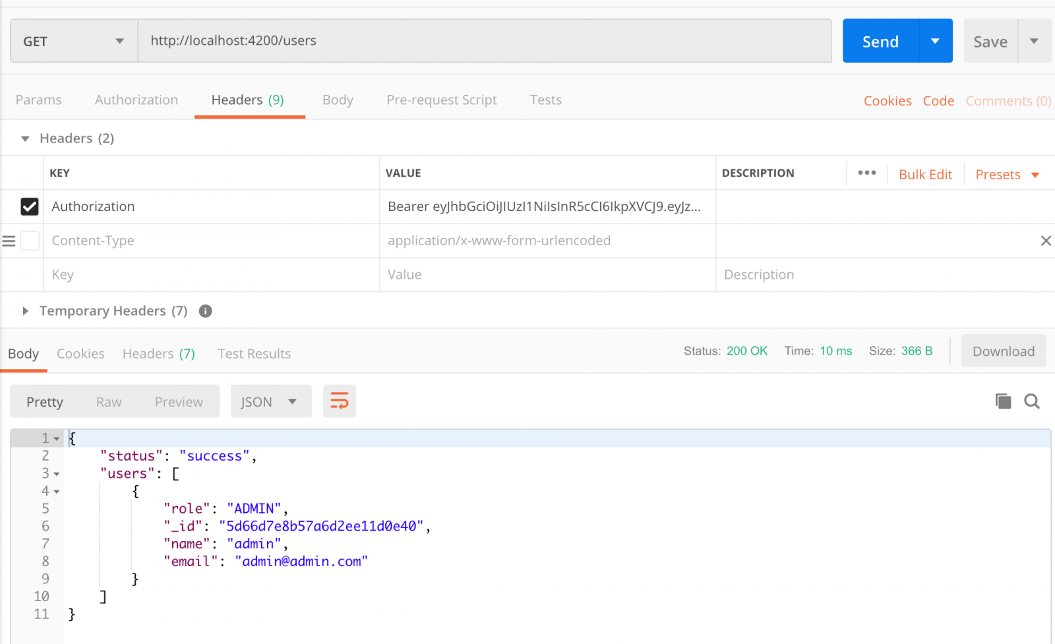The width and height of the screenshot is (1055, 644).
Task: Delete the Content-Type header row with X
Action: pos(1046,241)
